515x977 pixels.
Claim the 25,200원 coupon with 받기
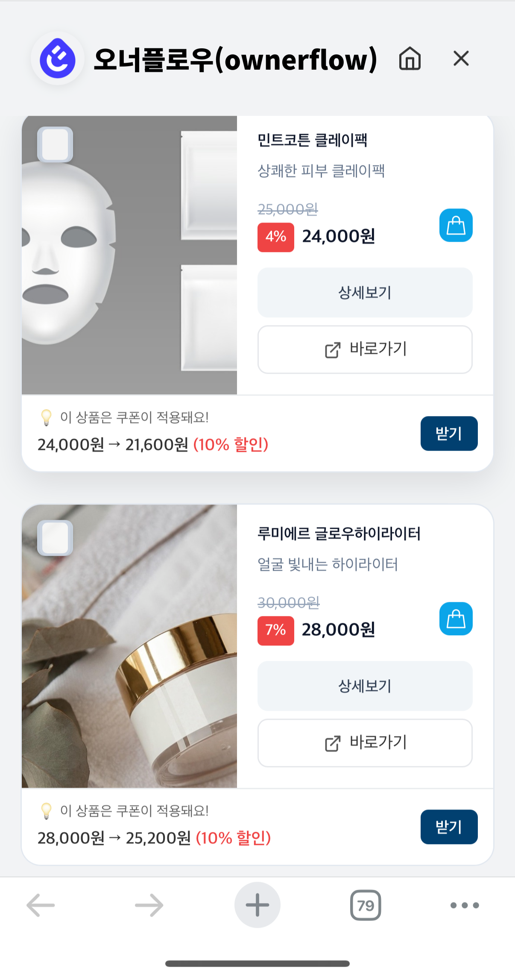[x=449, y=827]
